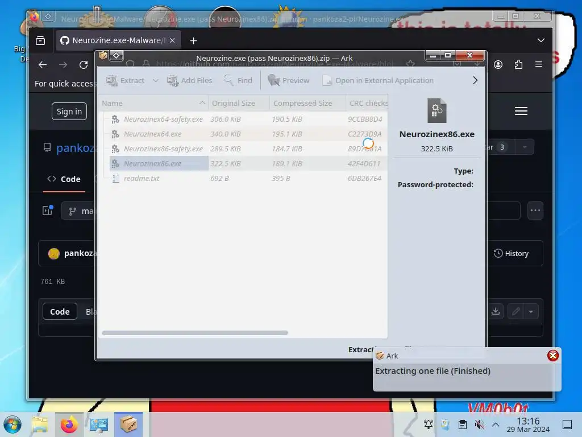Click the Find button in Ark toolbar
This screenshot has width=582, height=437.
pos(238,80)
